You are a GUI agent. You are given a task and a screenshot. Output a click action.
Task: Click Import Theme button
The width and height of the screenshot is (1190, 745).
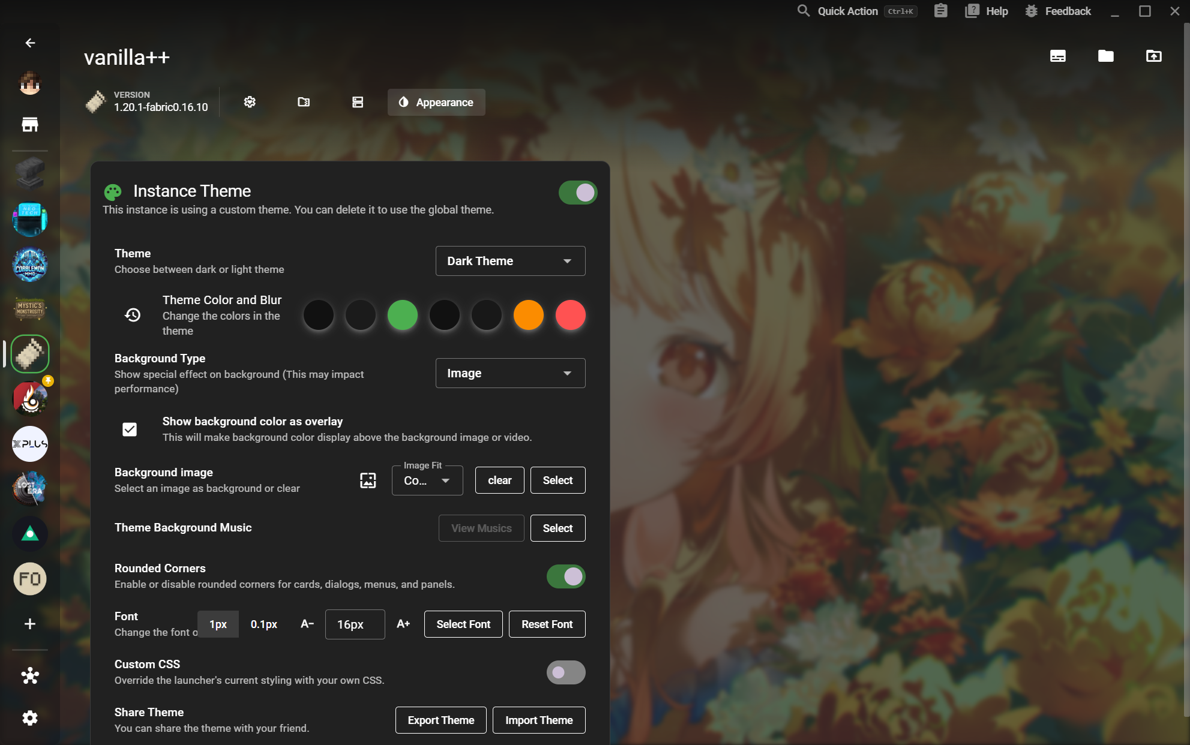[x=539, y=720]
